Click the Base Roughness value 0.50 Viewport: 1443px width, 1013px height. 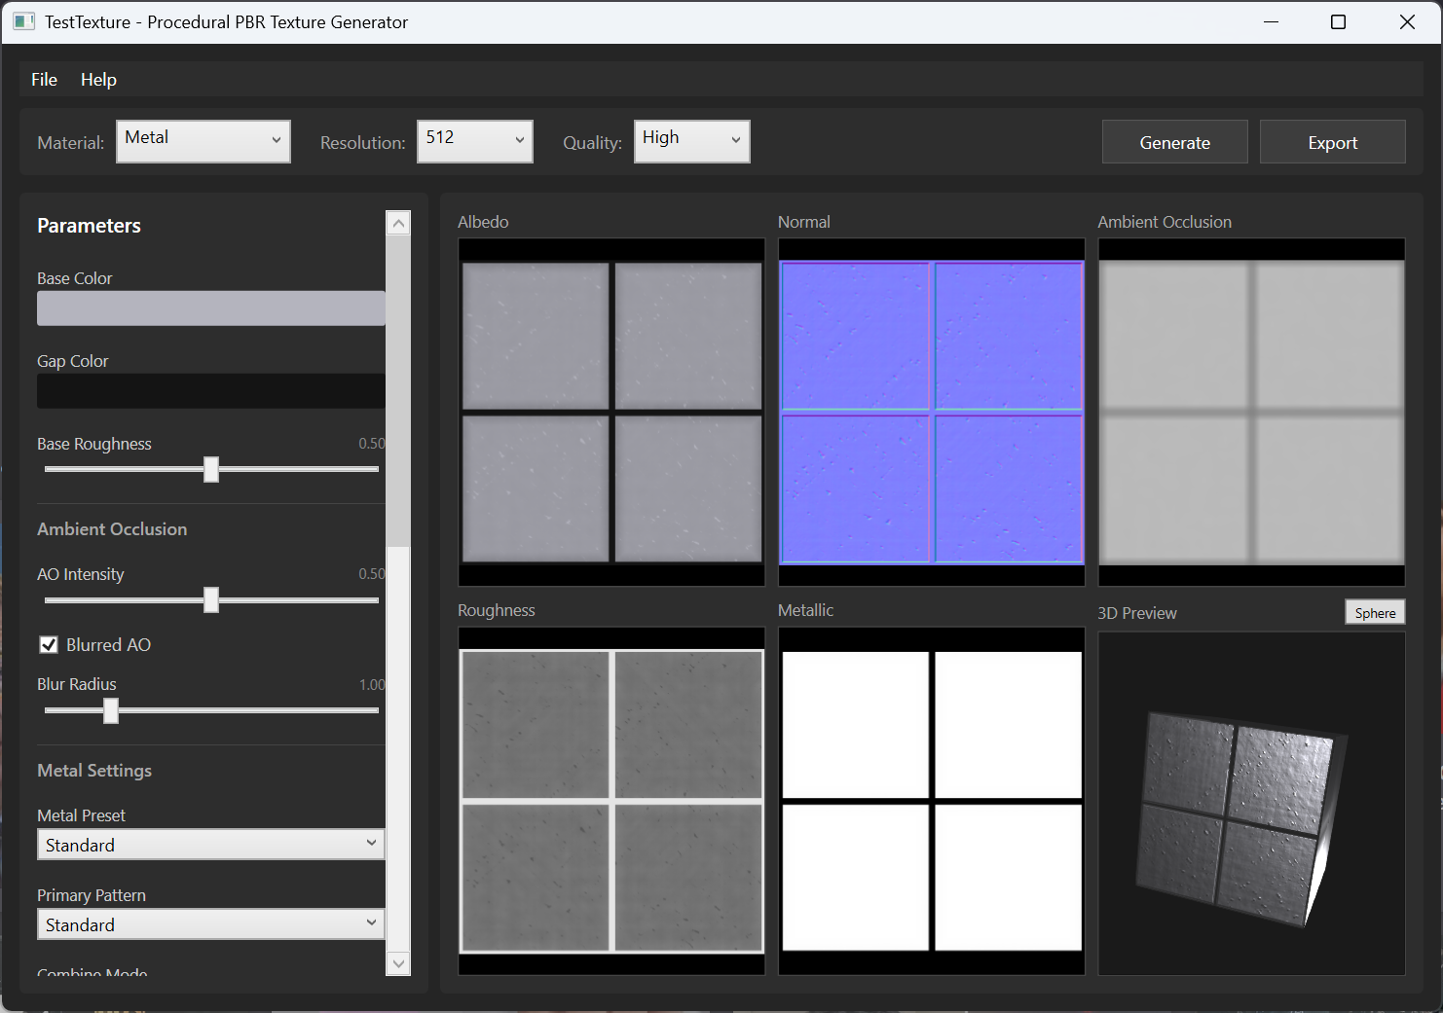coord(372,444)
